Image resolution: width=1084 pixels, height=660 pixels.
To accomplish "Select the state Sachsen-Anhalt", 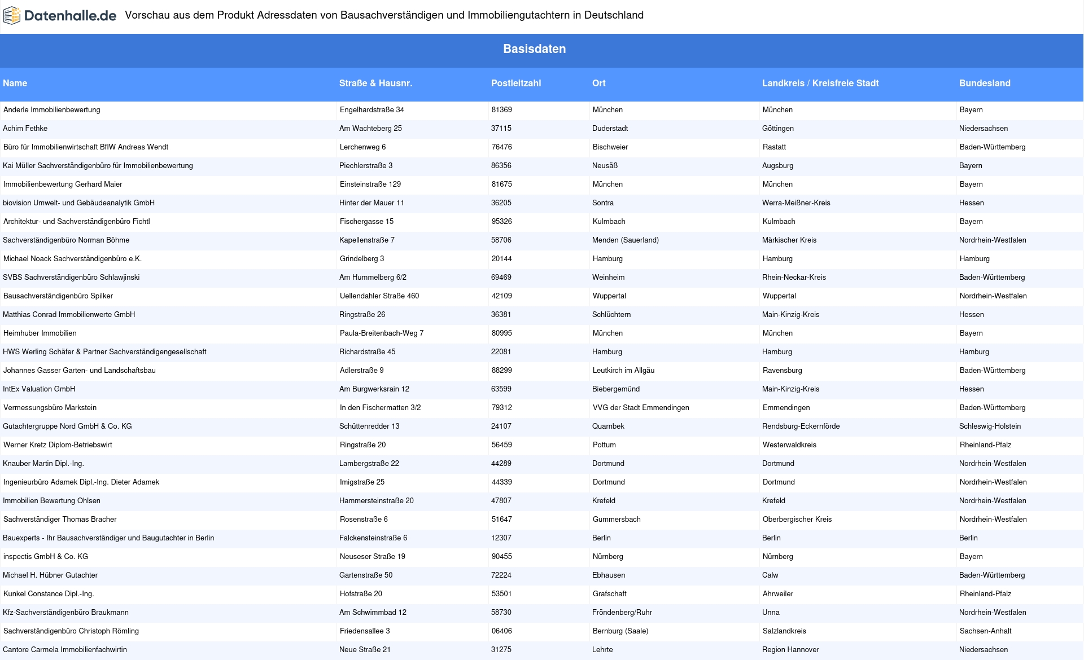I will point(986,631).
